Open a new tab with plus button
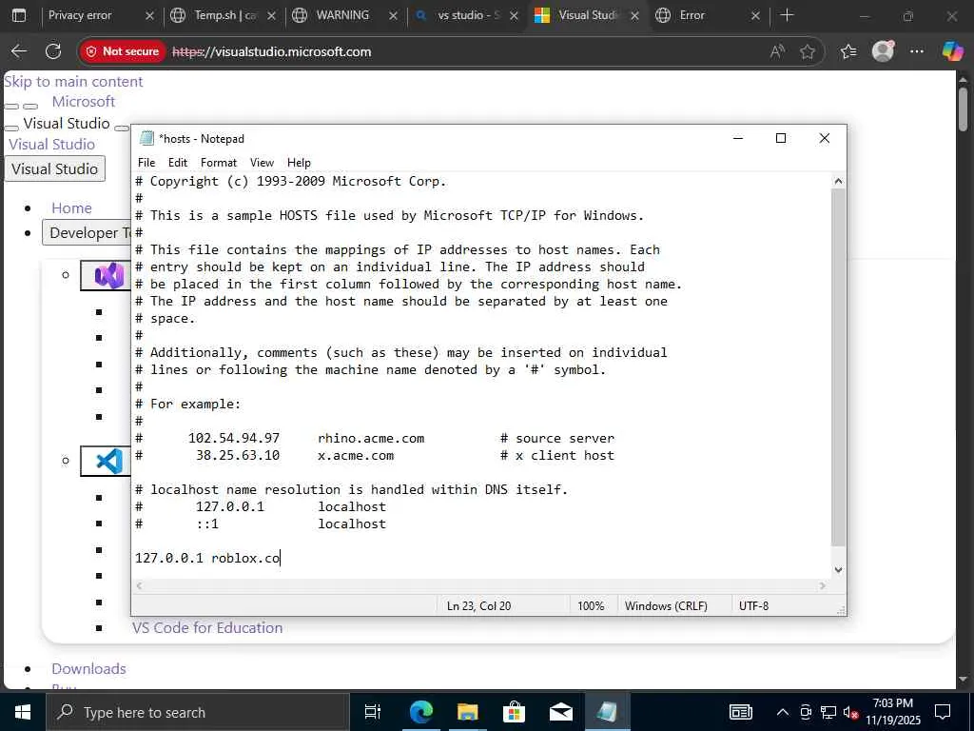Screen dimensions: 974x731 (x=787, y=15)
